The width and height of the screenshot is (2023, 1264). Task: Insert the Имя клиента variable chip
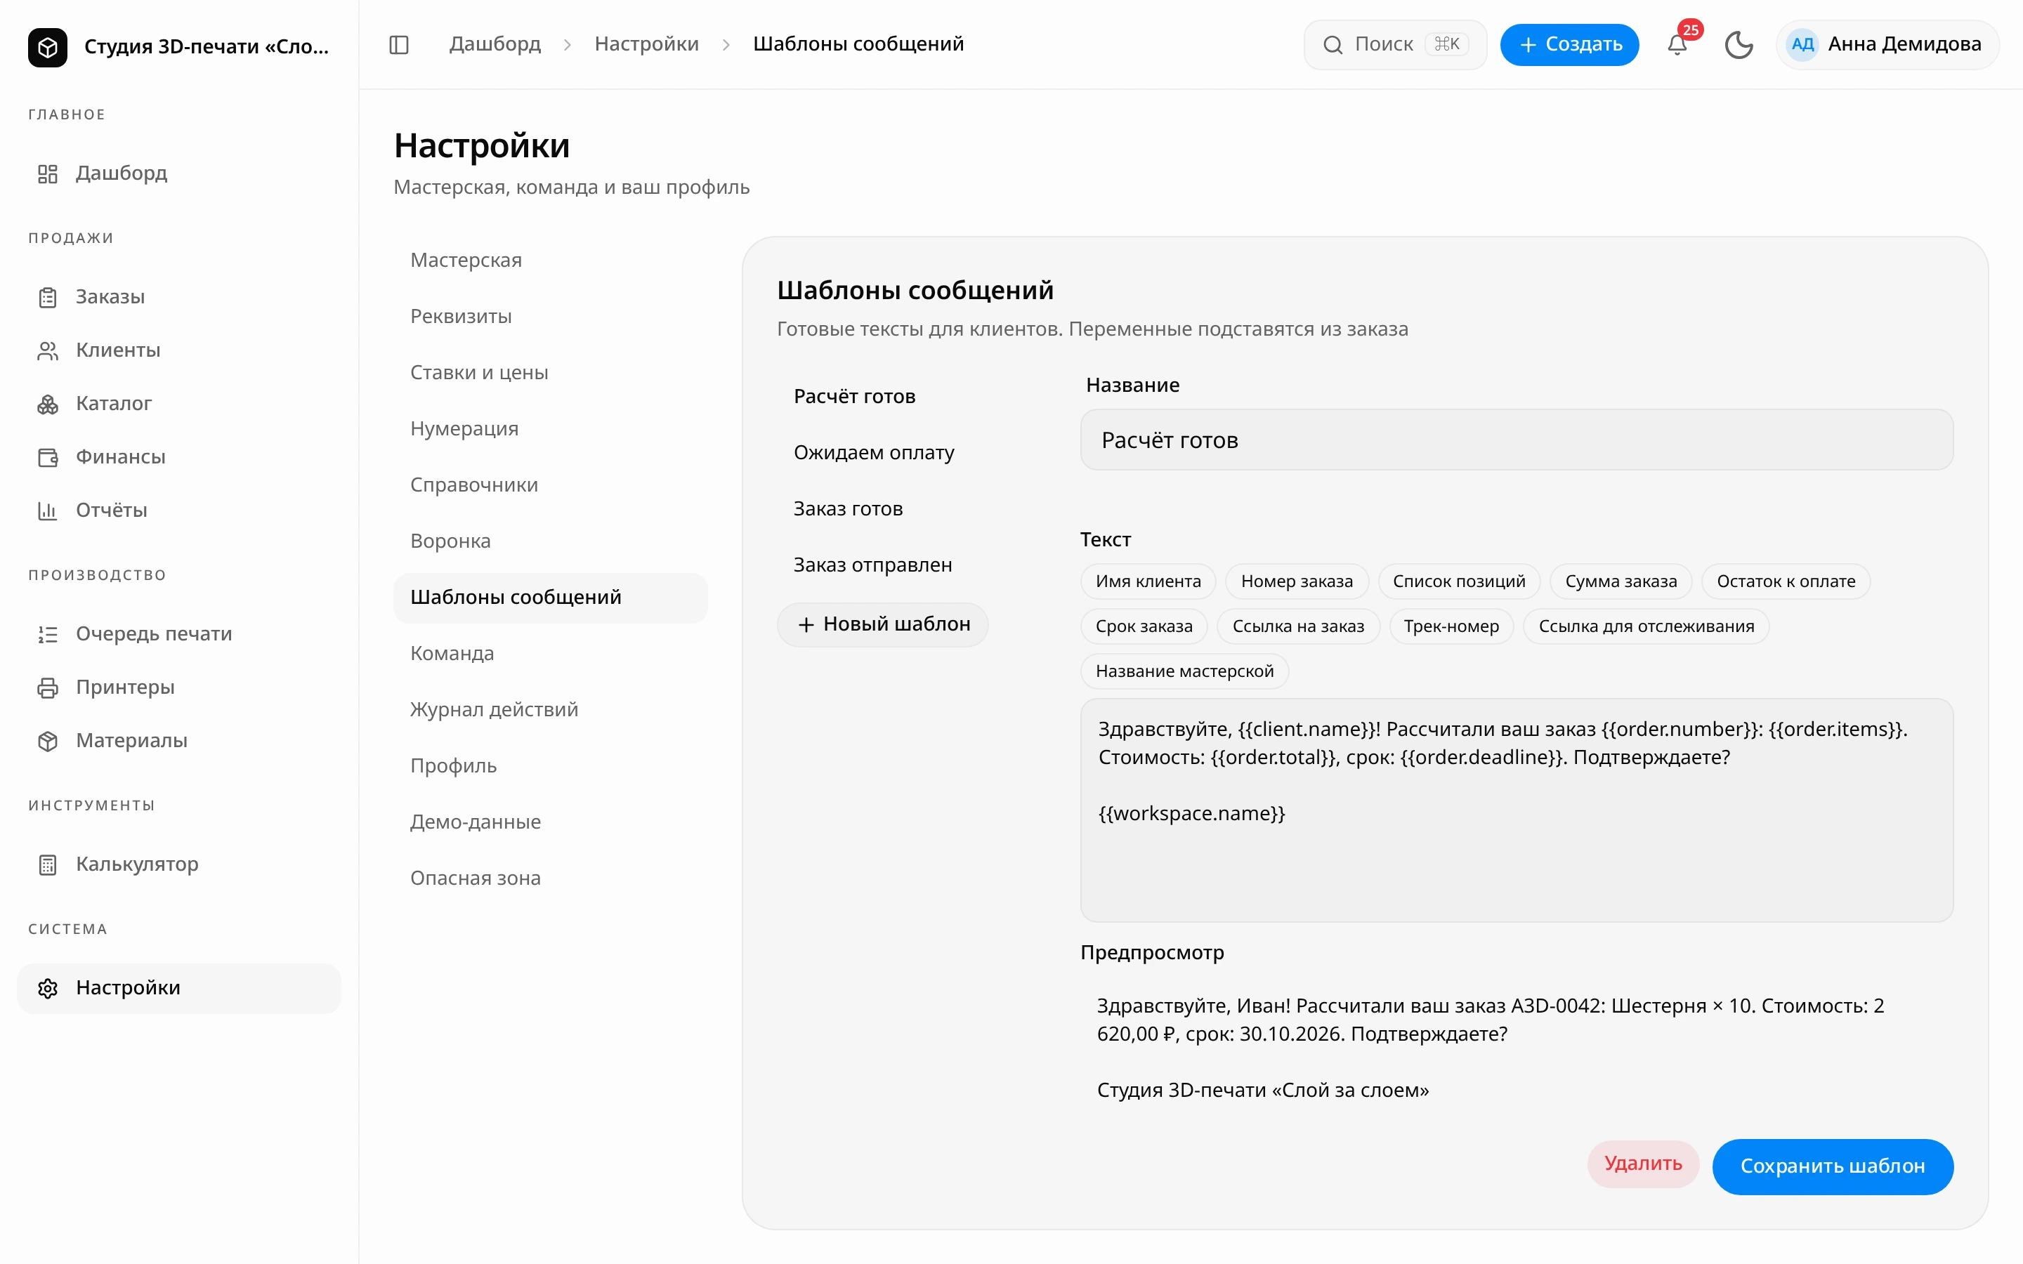[x=1148, y=581]
